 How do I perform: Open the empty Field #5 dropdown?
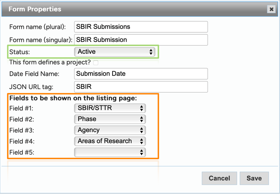pyautogui.click(x=110, y=152)
